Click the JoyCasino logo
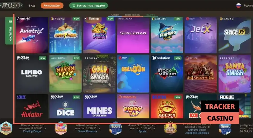Screen dimensions: 253x138 [11, 6]
